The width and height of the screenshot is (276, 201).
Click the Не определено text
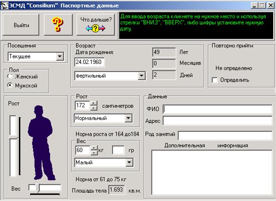[x=234, y=68]
